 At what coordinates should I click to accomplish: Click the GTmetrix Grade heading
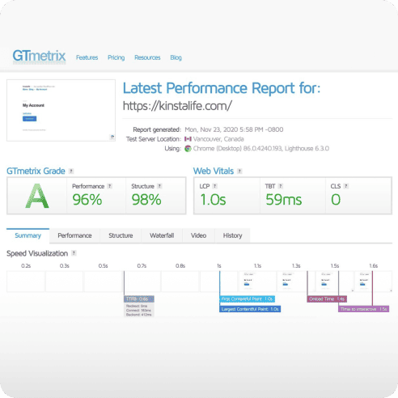coord(36,171)
